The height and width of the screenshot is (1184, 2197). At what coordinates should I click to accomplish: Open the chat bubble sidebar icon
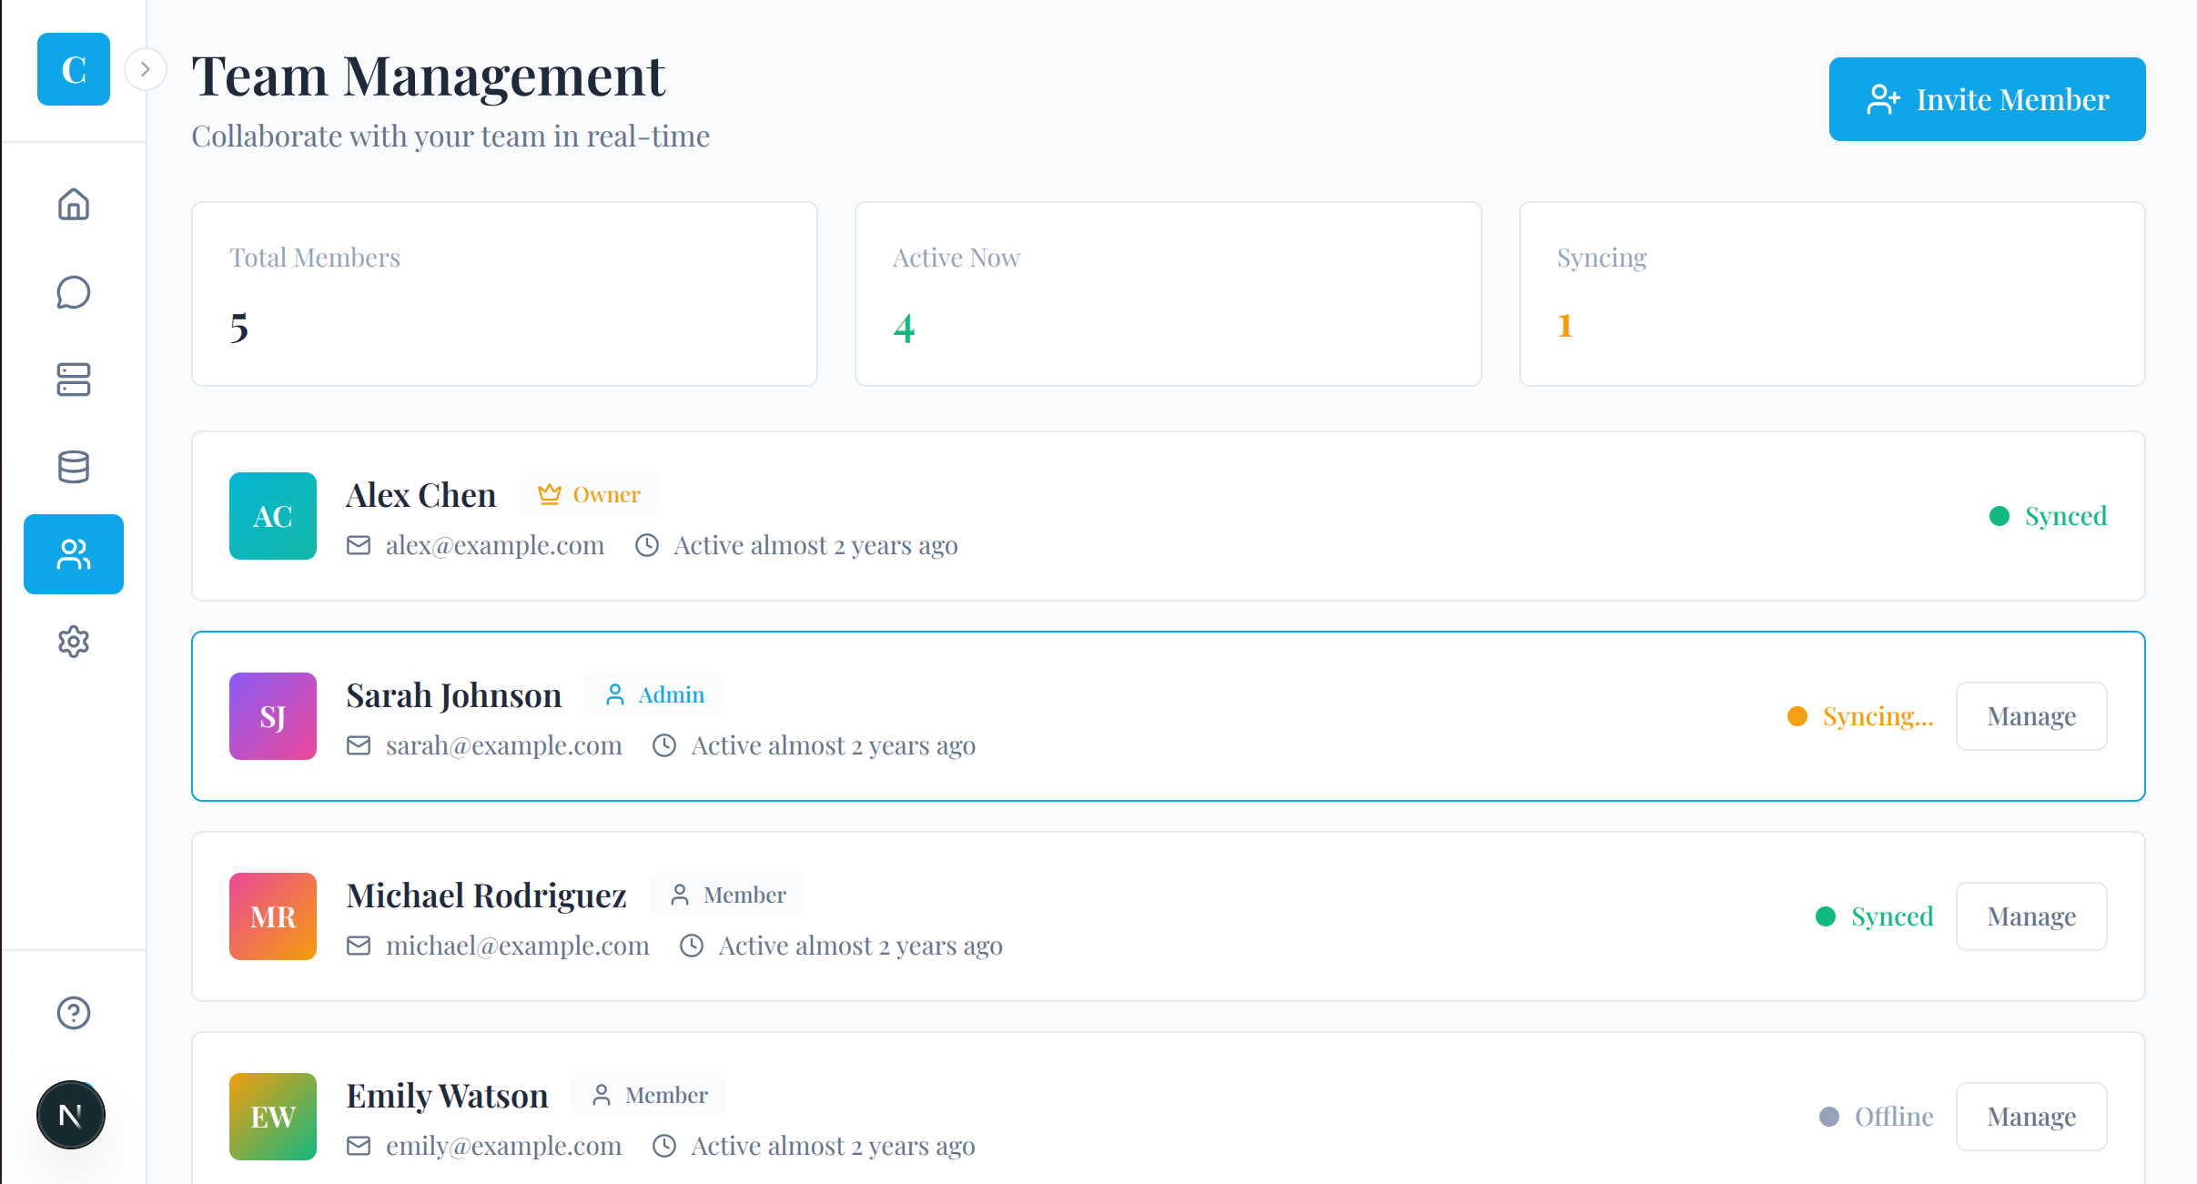coord(74,292)
